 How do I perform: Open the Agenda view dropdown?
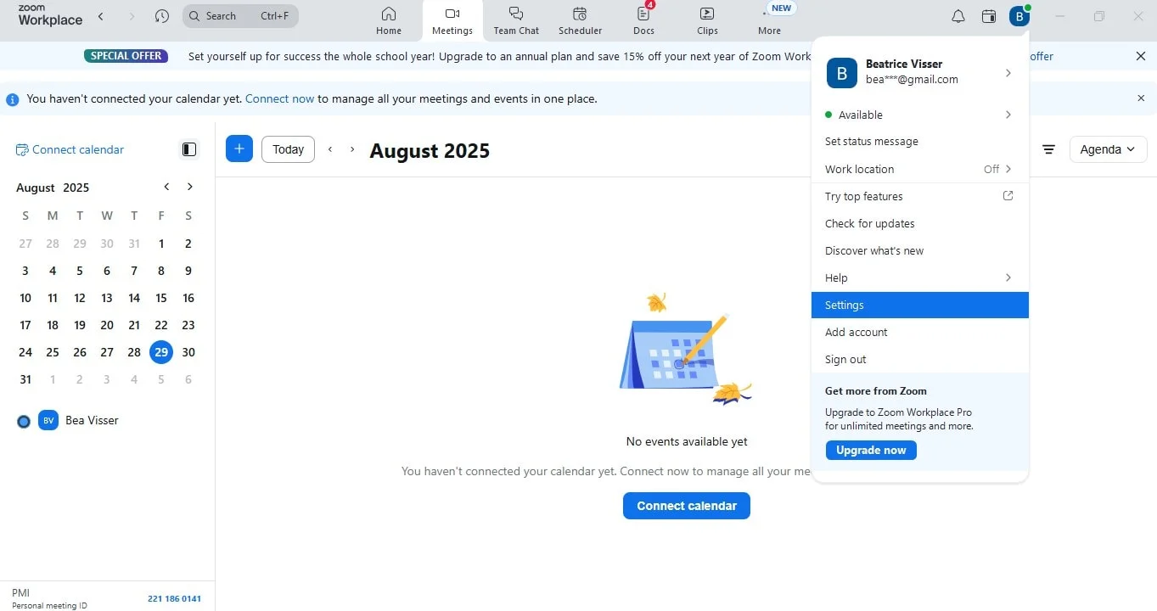pos(1108,149)
